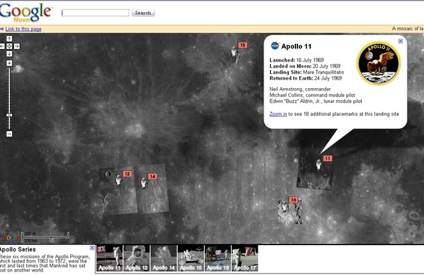Viewport: 424px width, 275px height.
Task: Select the red 12 label flag
Action: coord(127,174)
